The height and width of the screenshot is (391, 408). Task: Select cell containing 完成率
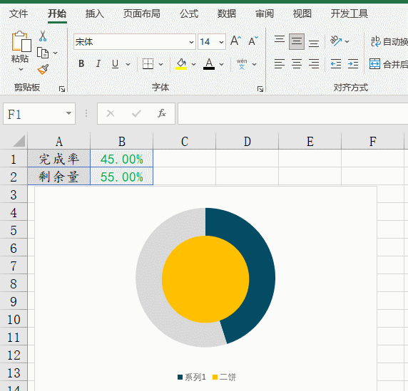59,159
